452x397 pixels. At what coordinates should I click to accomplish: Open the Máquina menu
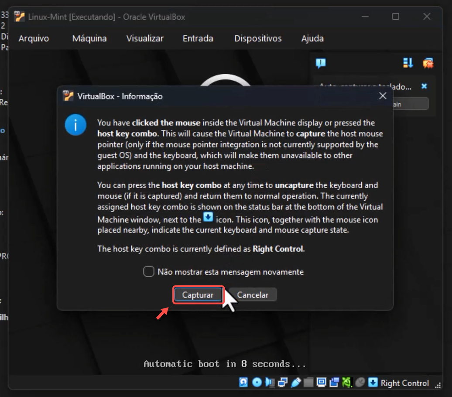89,38
